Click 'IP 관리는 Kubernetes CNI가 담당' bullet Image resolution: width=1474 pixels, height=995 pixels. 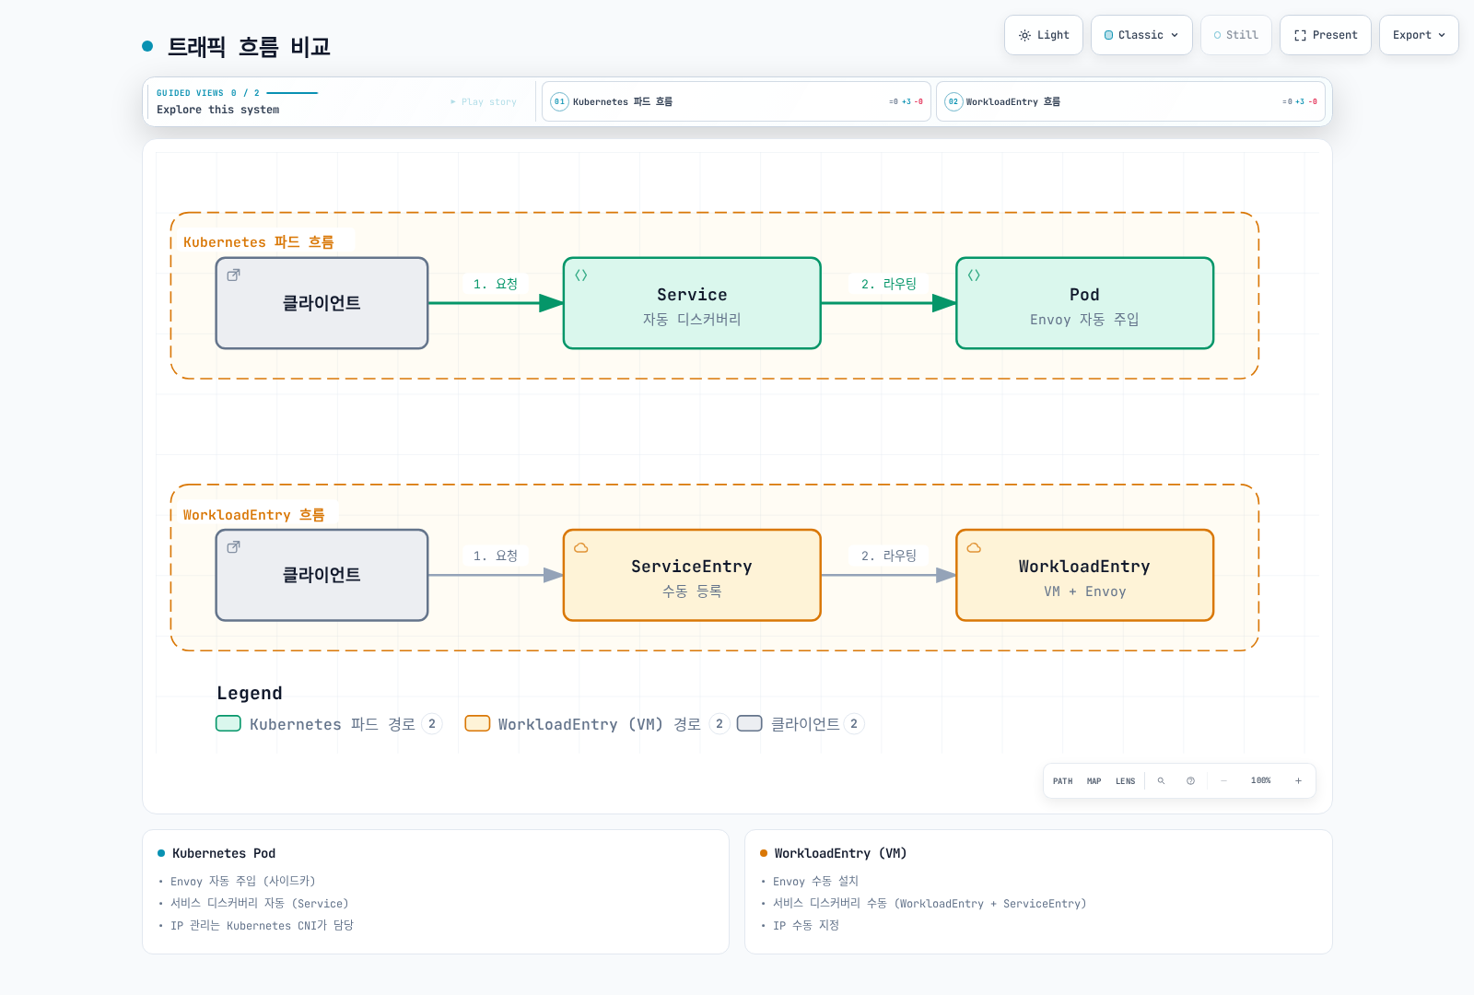pyautogui.click(x=262, y=926)
